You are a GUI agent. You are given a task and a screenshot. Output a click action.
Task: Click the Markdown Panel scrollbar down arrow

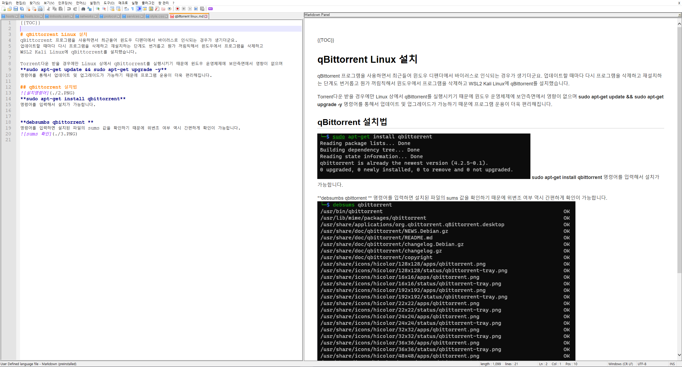[x=679, y=355]
